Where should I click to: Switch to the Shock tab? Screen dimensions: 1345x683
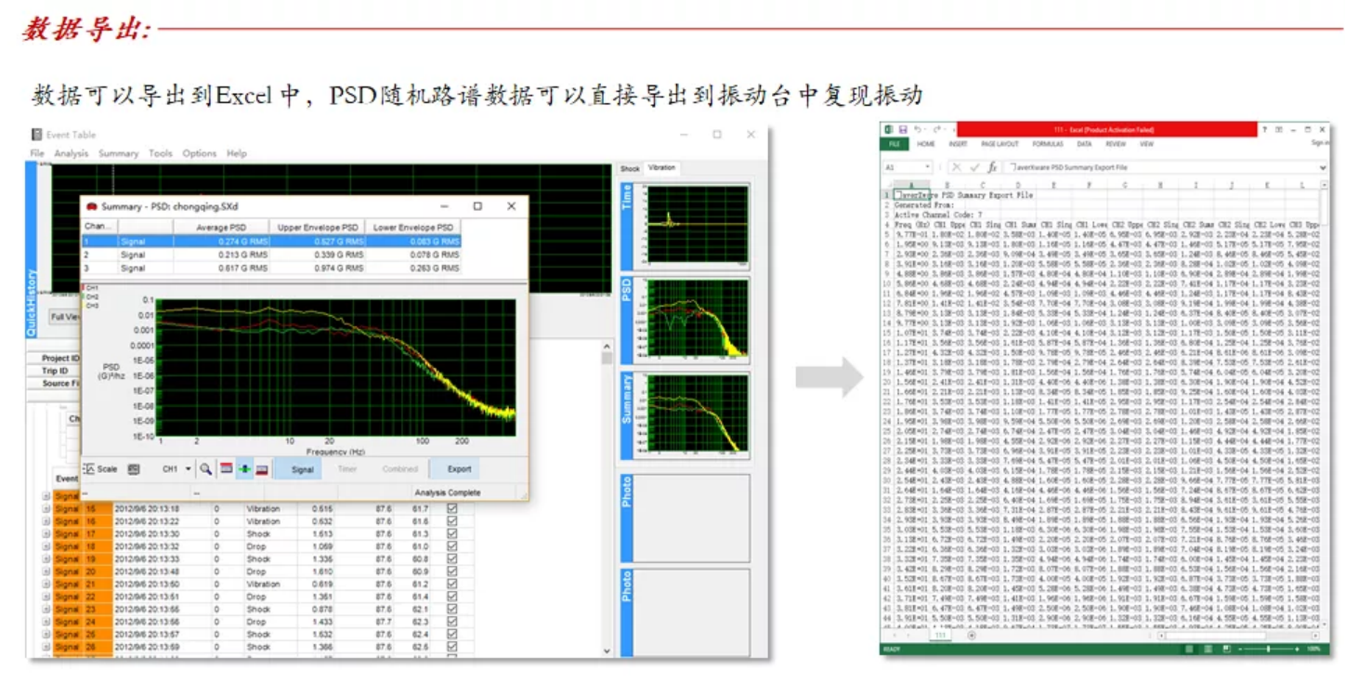coord(631,168)
